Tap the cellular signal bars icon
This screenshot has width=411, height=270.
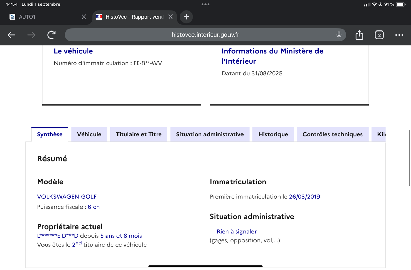(367, 4)
